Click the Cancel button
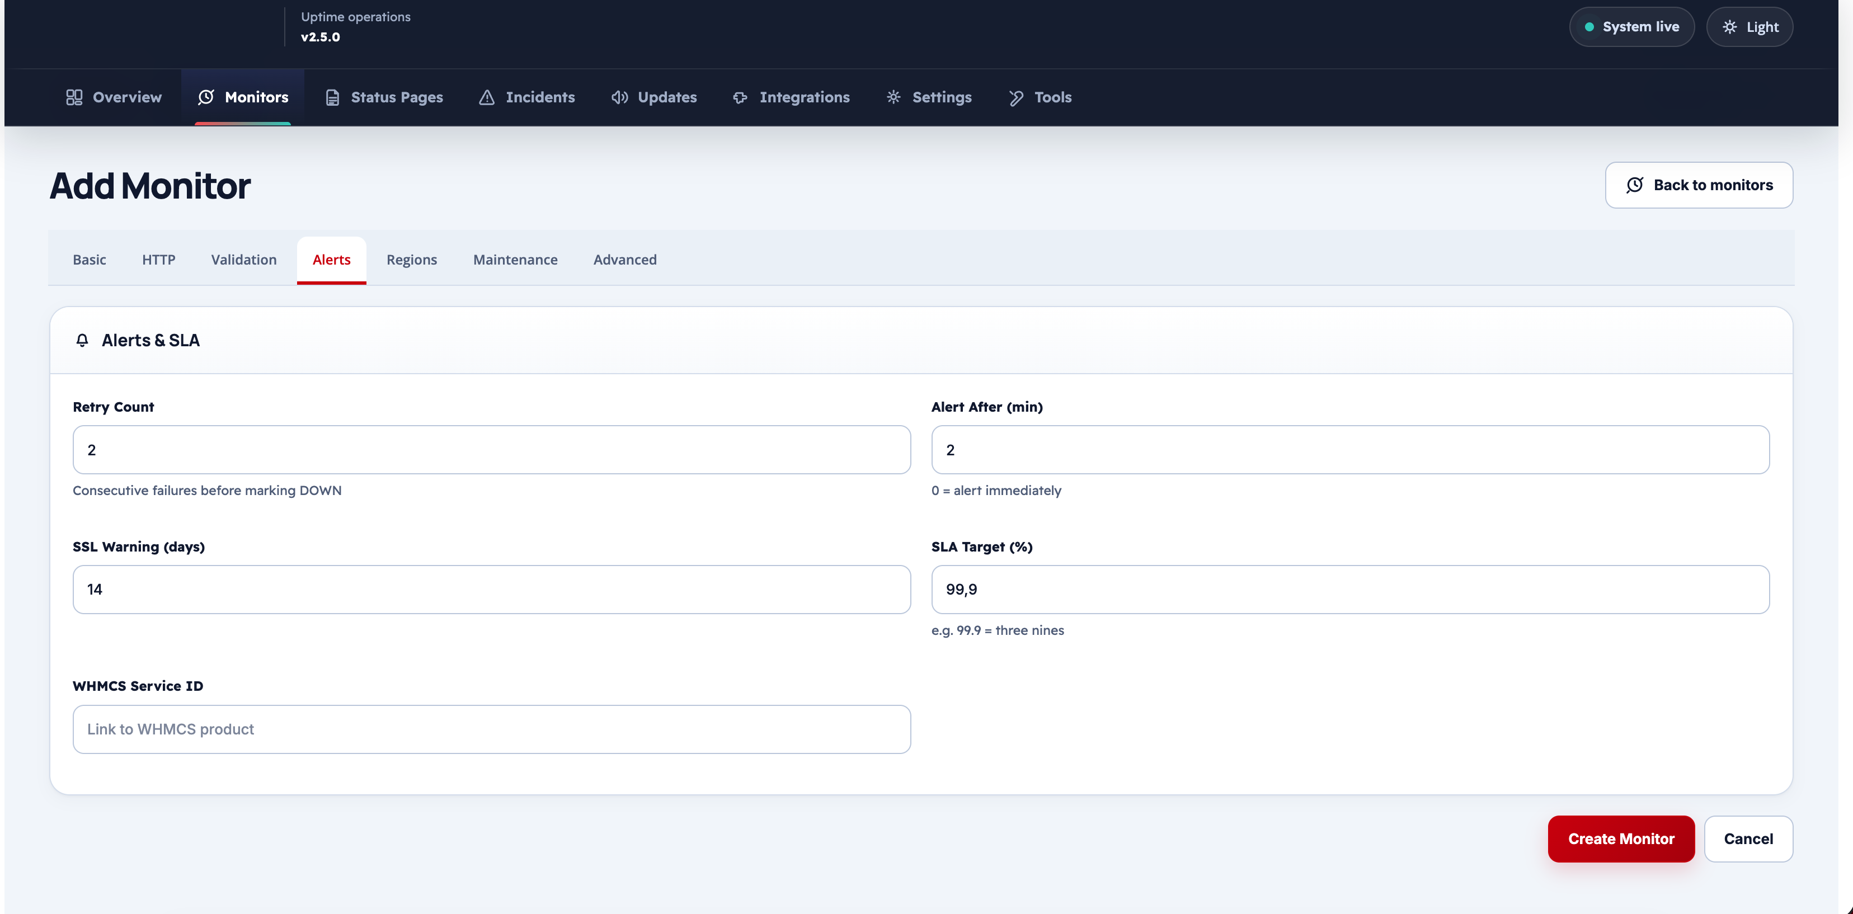 click(1749, 838)
